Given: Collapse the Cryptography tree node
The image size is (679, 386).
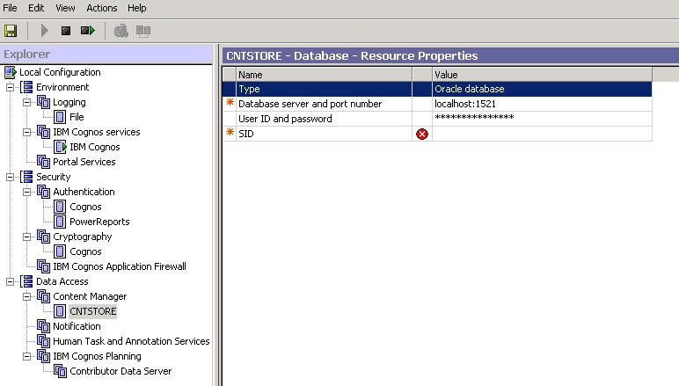Looking at the screenshot, I should click(x=27, y=237).
